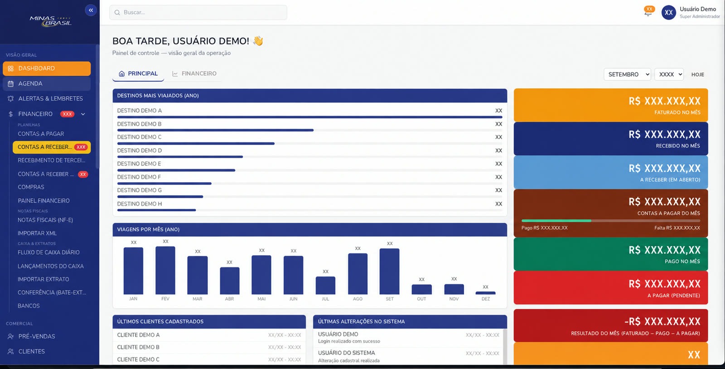Open Contas a Pagar in sidebar

(x=41, y=134)
